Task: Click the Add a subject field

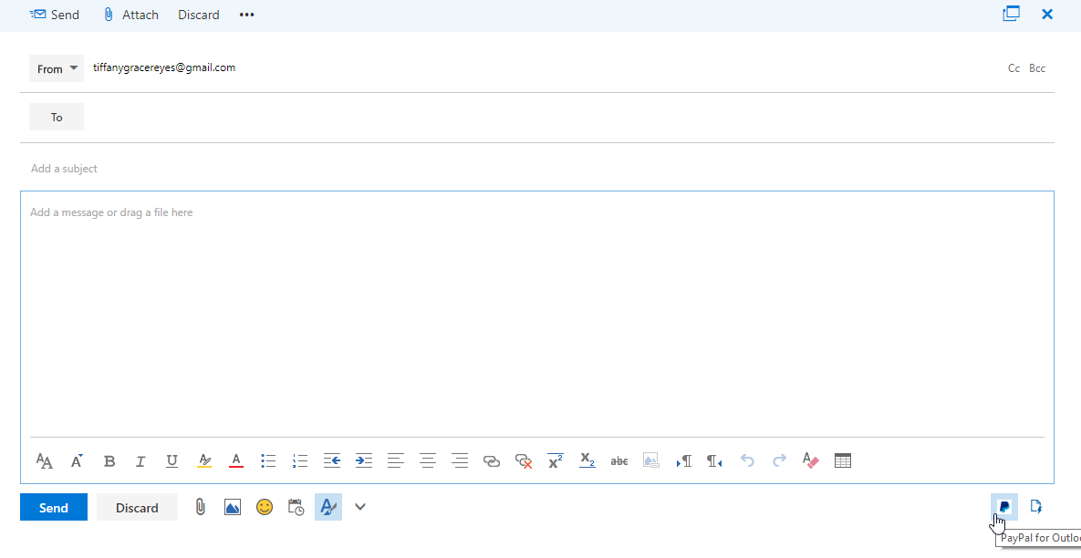Action: pos(537,169)
